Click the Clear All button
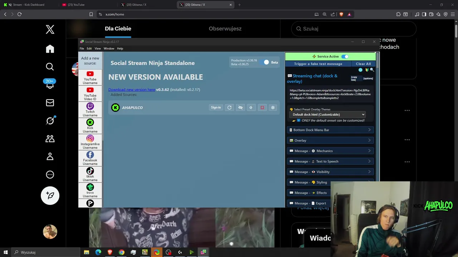458x257 pixels. [364, 64]
